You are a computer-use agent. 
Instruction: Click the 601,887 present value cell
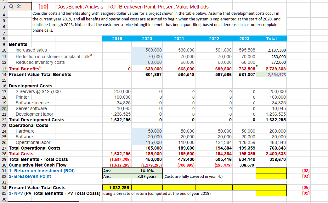[147, 74]
